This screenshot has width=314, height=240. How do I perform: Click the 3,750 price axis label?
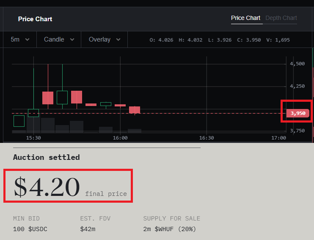(x=297, y=131)
